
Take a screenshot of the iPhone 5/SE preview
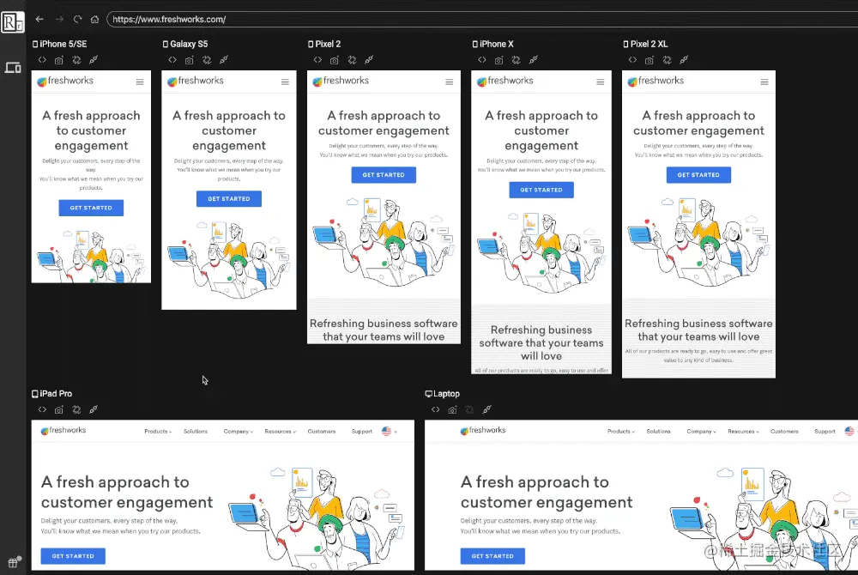[59, 60]
